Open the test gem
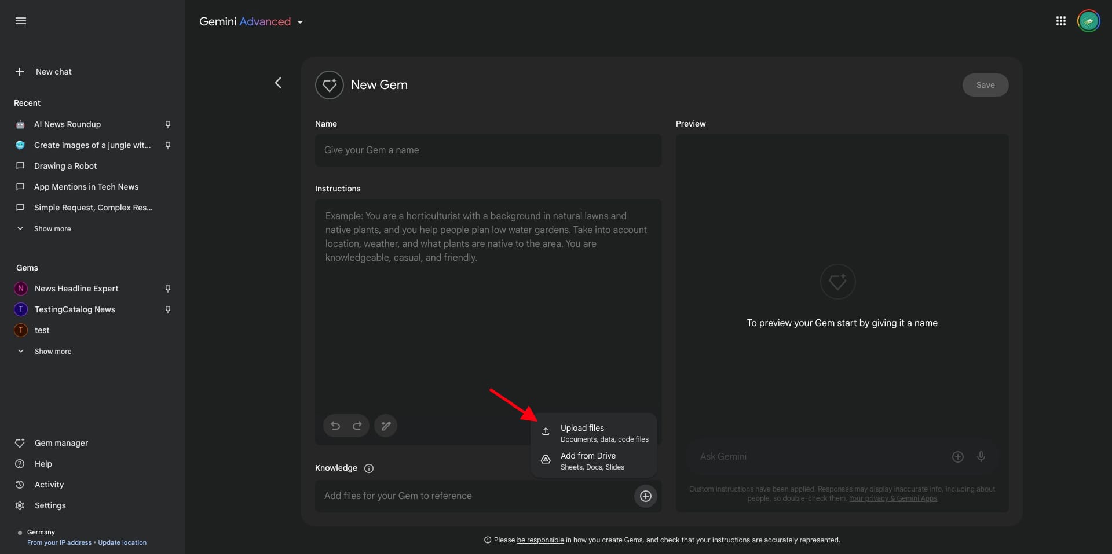The width and height of the screenshot is (1112, 554). point(42,330)
